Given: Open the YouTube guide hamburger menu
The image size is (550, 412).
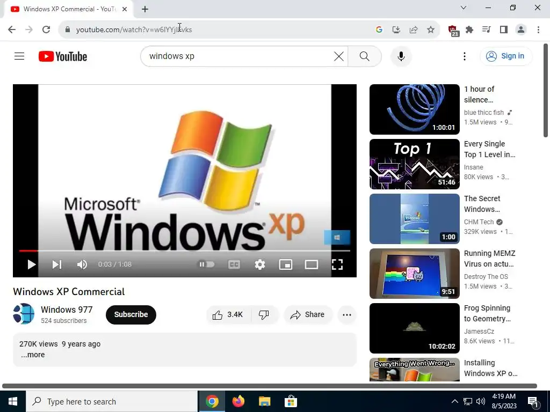Looking at the screenshot, I should (x=19, y=56).
